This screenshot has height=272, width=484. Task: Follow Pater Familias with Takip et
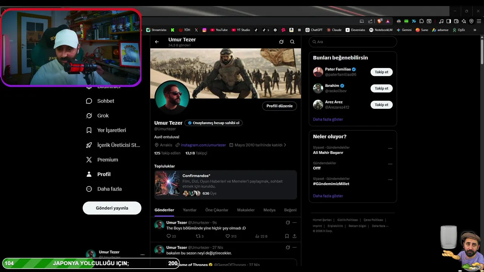point(382,72)
